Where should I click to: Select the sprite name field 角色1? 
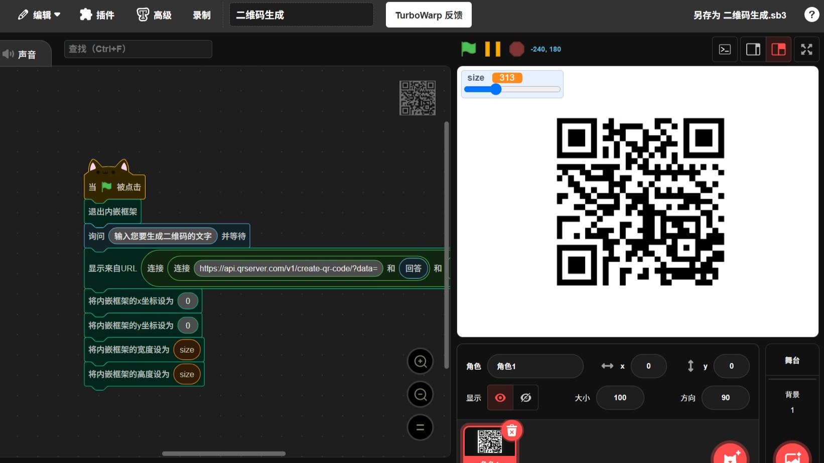pyautogui.click(x=535, y=366)
